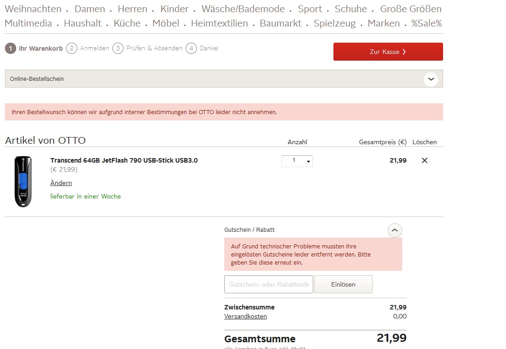
Task: Open the Heimtextilien category
Action: click(x=219, y=23)
